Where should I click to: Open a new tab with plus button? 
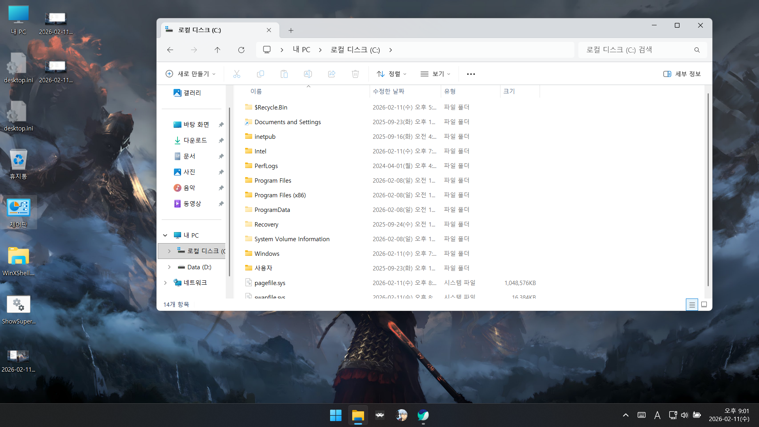pos(291,30)
